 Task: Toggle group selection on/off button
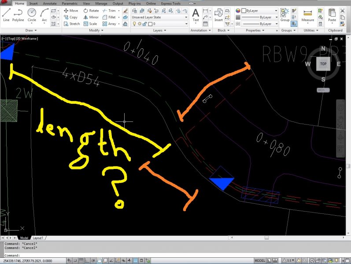pyautogui.click(x=294, y=24)
